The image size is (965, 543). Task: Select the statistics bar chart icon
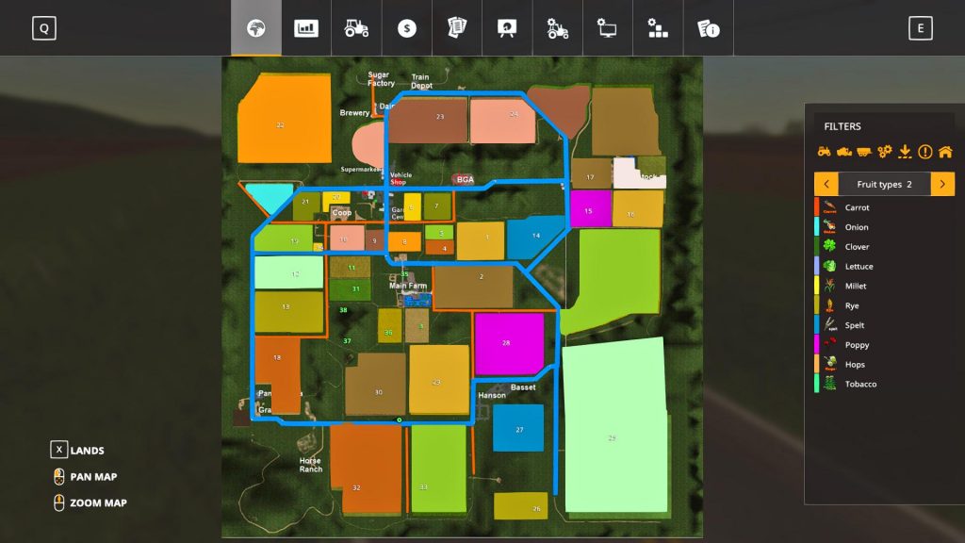click(x=305, y=27)
